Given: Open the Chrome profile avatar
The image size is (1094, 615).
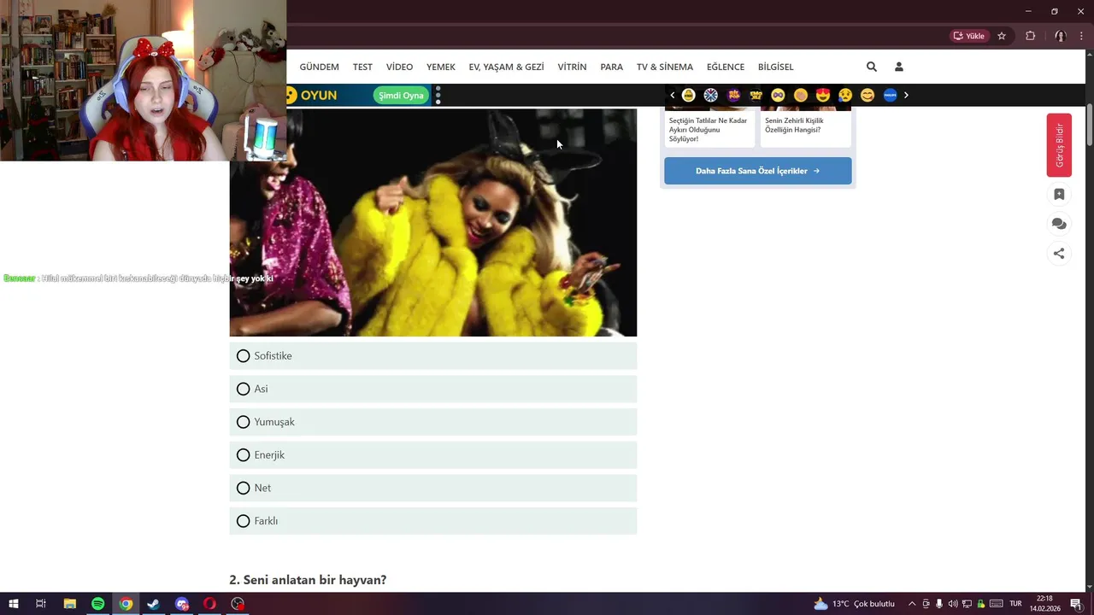Looking at the screenshot, I should [1060, 36].
